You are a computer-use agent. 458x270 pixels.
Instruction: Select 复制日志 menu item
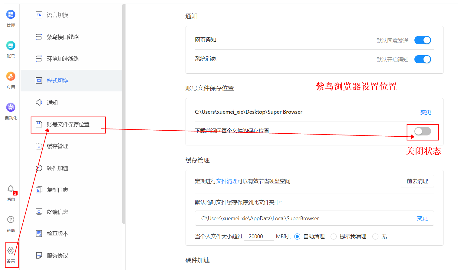click(x=72, y=190)
